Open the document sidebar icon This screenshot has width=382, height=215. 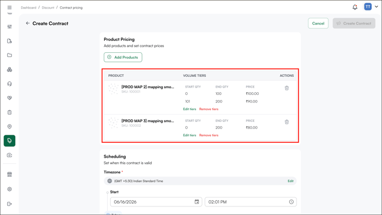point(10,41)
